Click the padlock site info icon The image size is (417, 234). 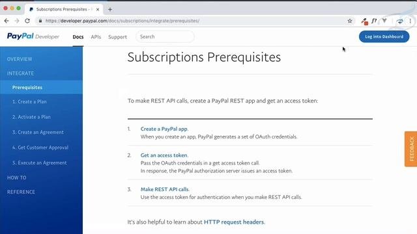[40, 21]
